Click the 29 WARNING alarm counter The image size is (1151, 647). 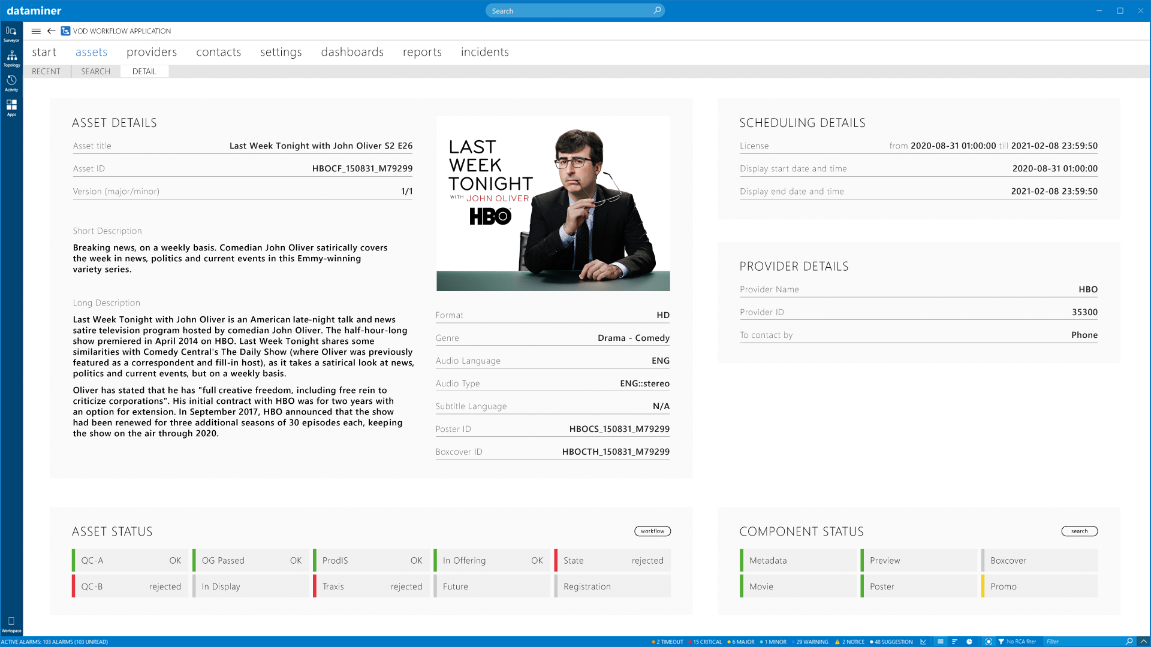(810, 642)
